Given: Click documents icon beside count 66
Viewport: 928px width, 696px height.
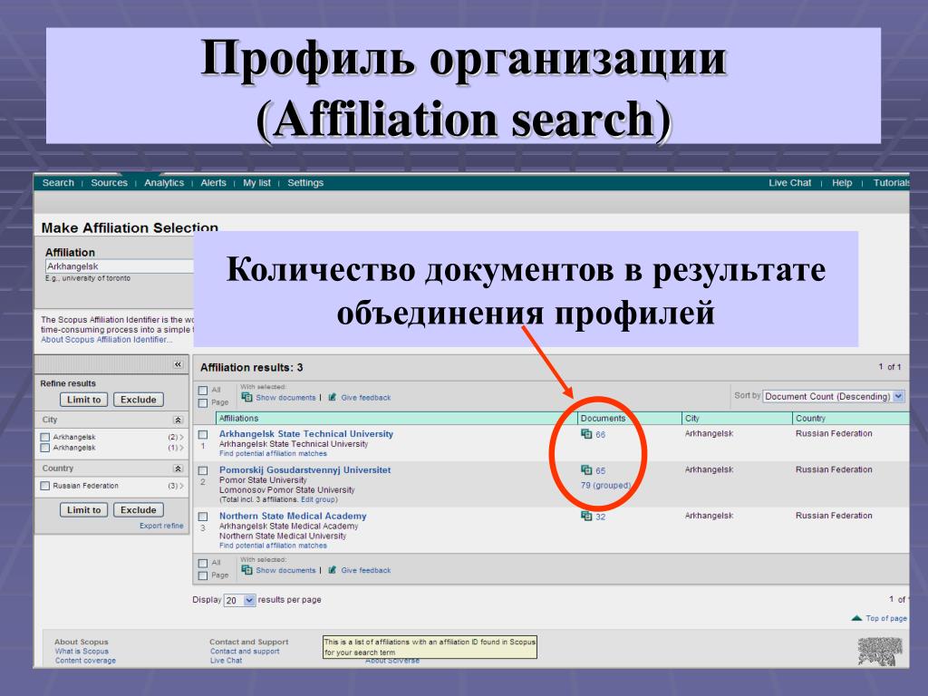Looking at the screenshot, I should coord(586,434).
